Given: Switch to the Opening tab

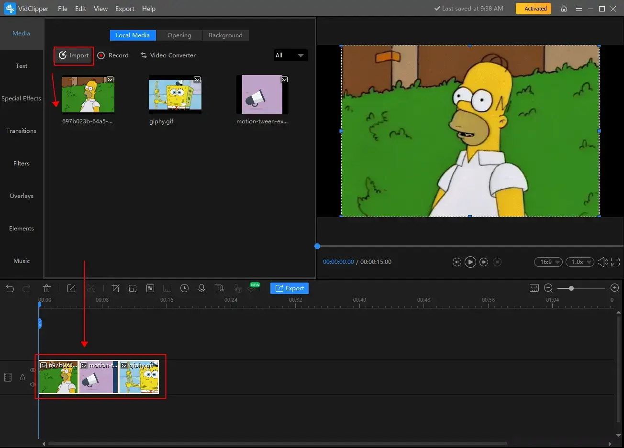Looking at the screenshot, I should 179,35.
